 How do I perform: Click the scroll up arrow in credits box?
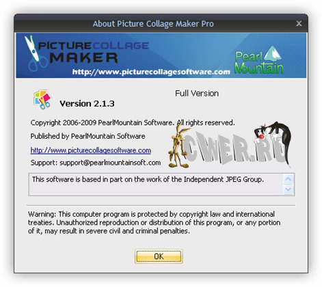(x=289, y=179)
